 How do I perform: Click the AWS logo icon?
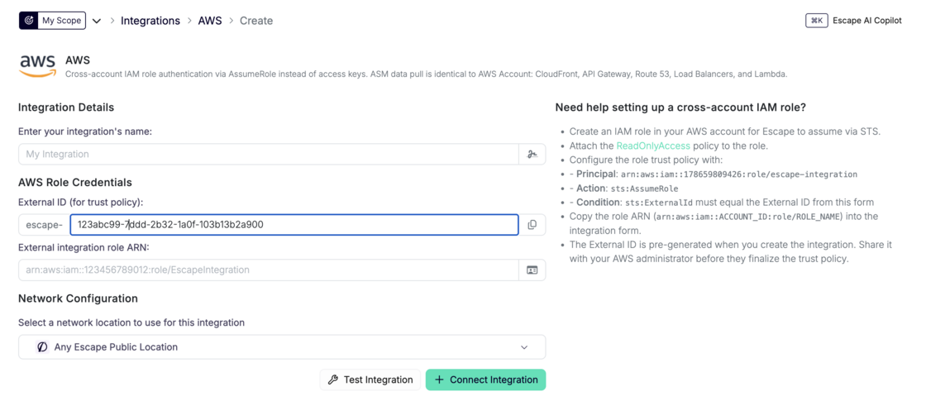(x=37, y=66)
